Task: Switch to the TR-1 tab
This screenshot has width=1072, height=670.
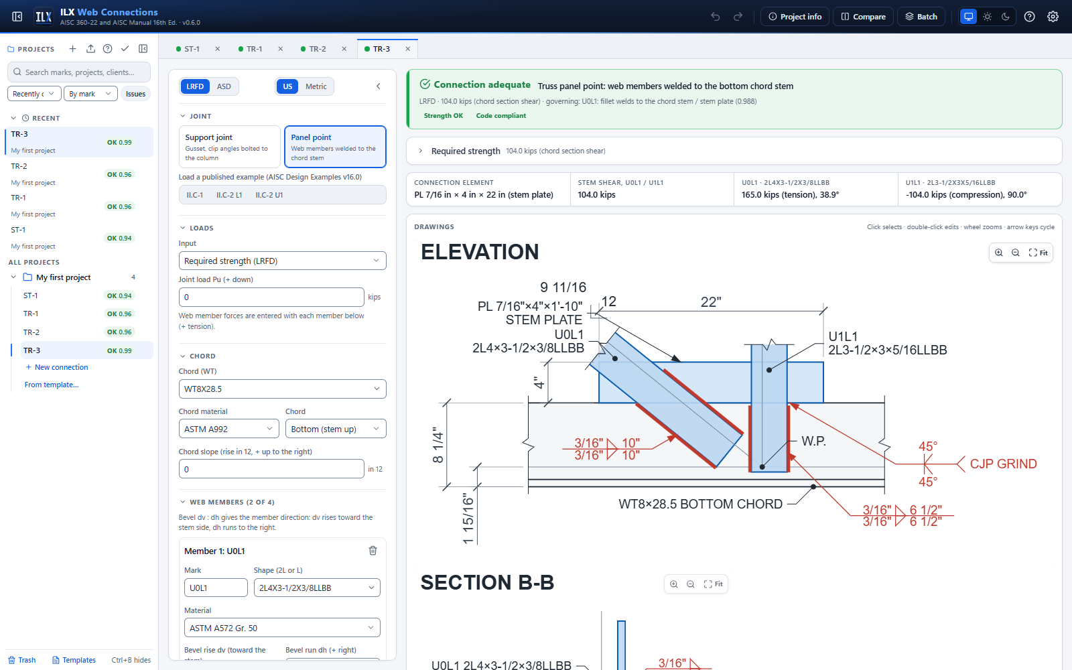Action: (x=254, y=49)
